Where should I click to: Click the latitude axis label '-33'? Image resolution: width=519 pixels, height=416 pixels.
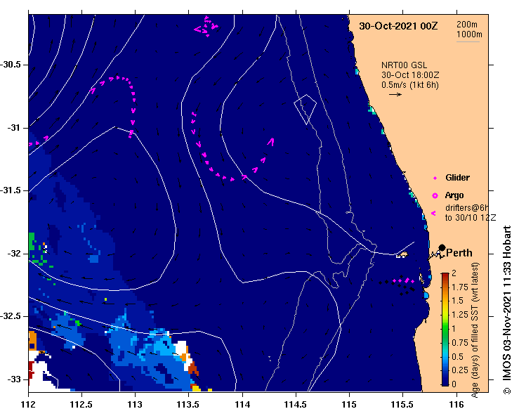[13, 379]
